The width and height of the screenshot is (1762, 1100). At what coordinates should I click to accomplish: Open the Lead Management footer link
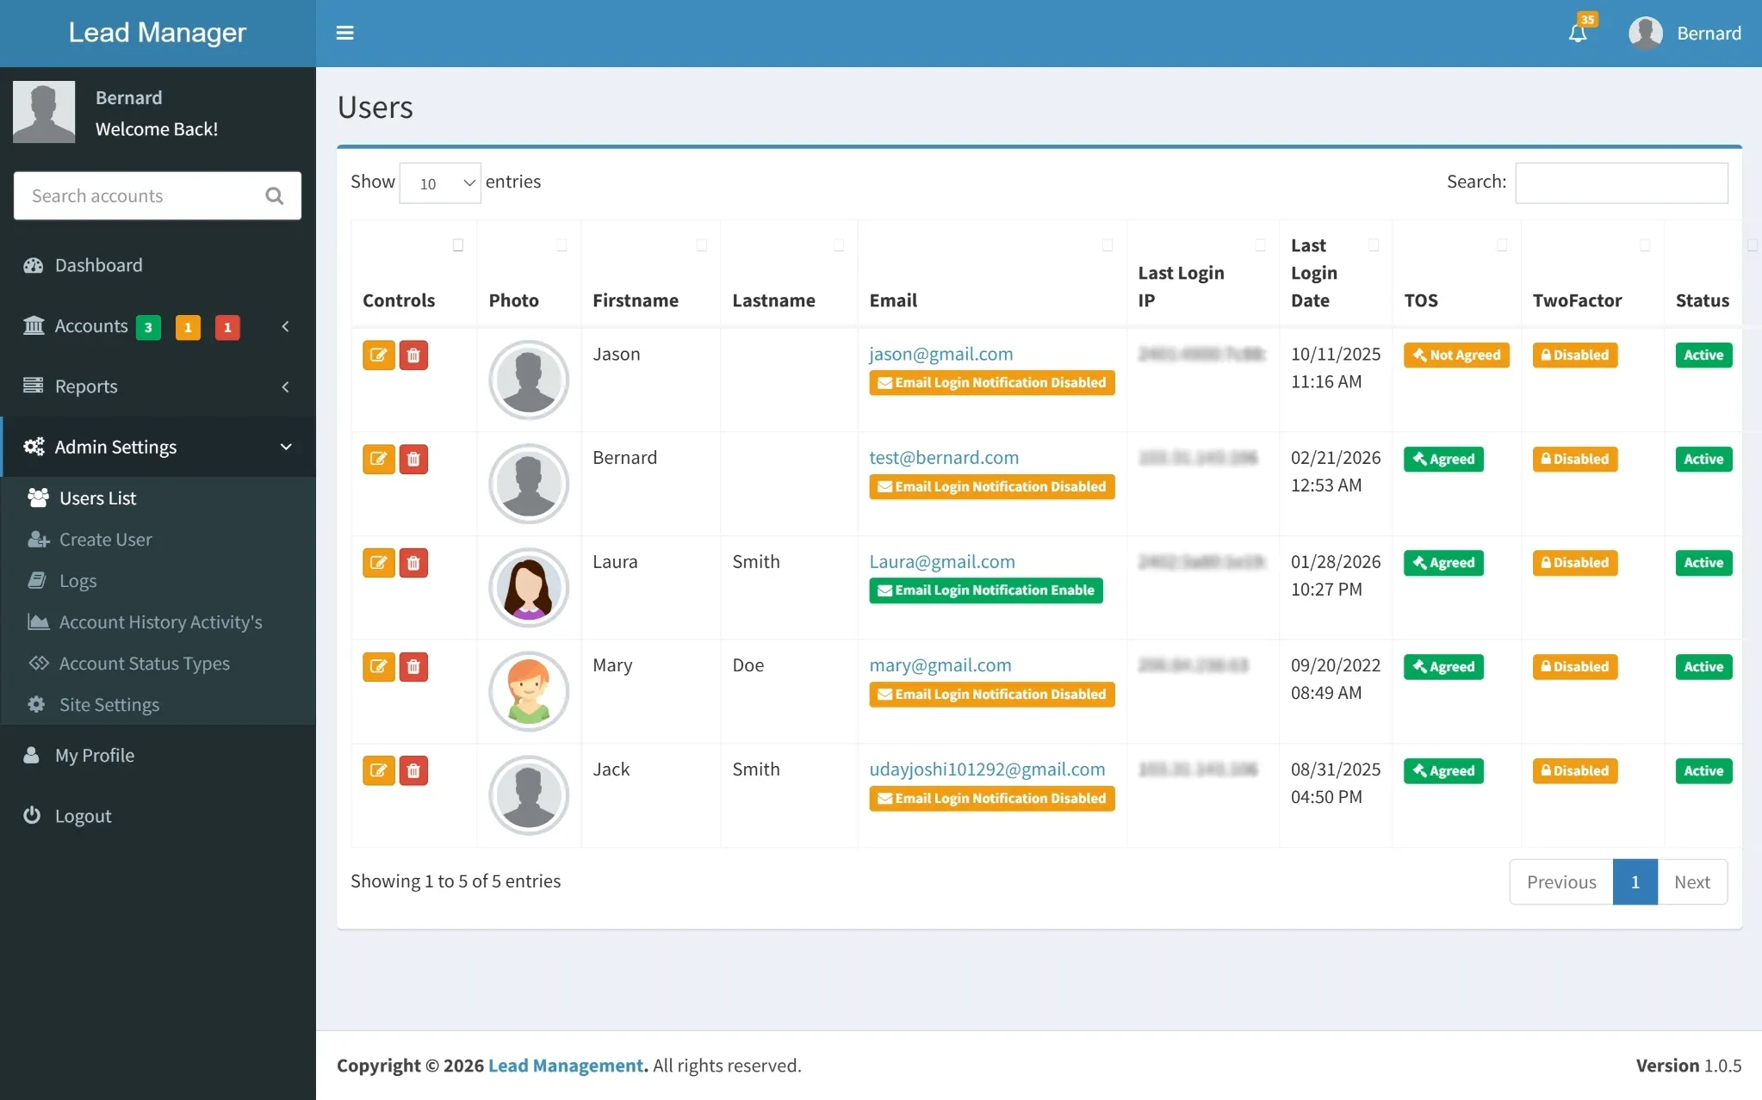point(566,1065)
